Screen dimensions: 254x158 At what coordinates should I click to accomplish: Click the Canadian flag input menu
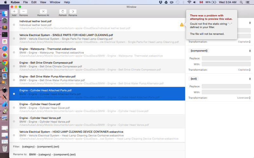[201, 2]
